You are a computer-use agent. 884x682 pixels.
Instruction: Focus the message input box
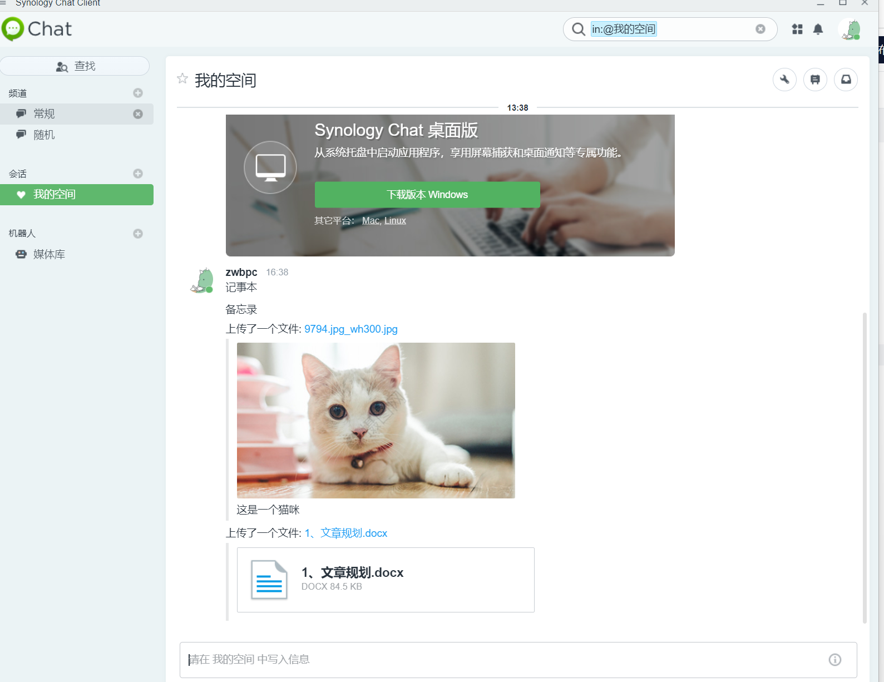pos(518,660)
